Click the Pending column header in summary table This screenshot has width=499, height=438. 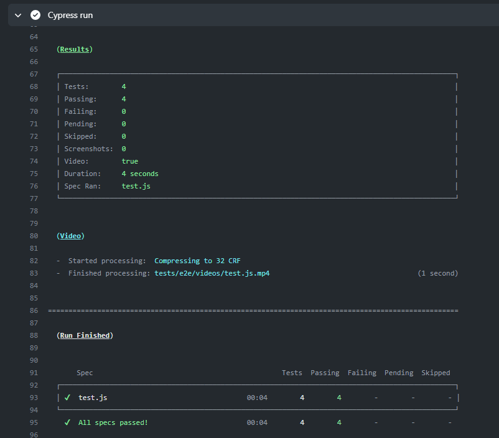click(x=399, y=373)
